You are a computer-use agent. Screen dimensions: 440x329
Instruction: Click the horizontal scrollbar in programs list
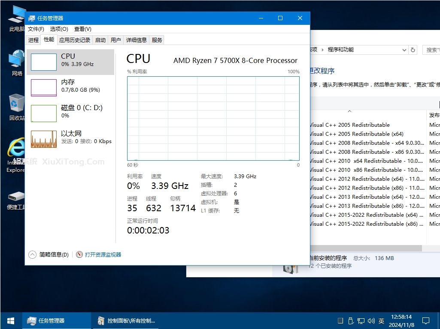coord(366,248)
